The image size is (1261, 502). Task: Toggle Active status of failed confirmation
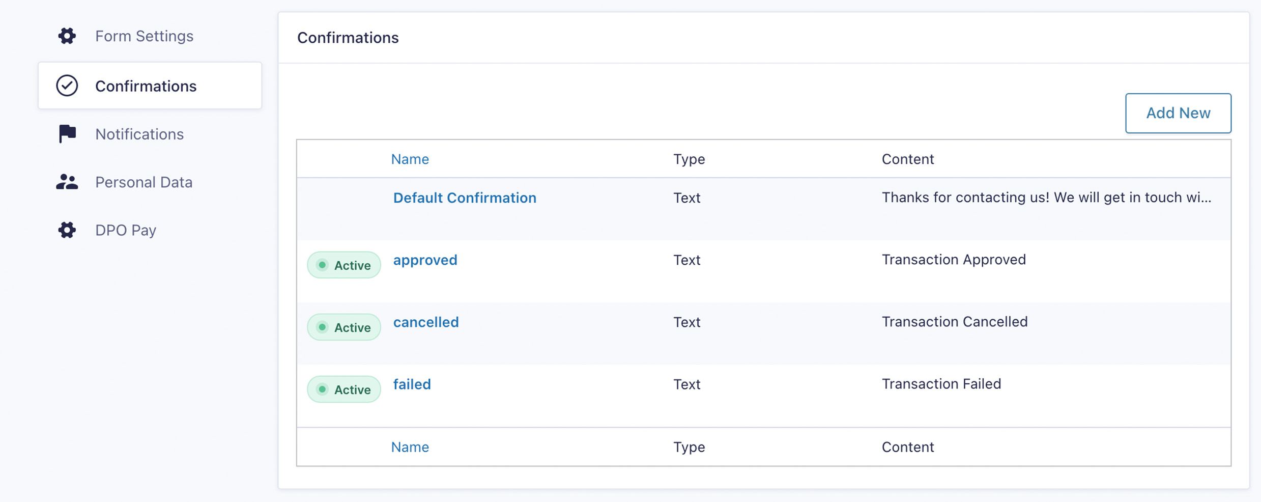pos(344,389)
